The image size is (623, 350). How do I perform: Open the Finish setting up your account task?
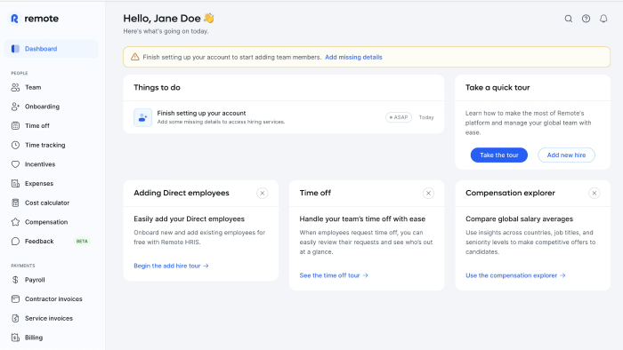click(x=284, y=117)
